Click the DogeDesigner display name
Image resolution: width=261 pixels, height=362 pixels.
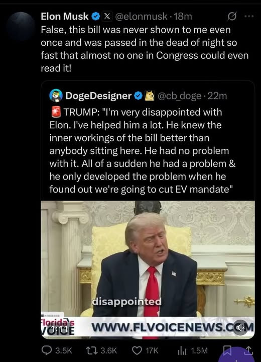pos(98,96)
